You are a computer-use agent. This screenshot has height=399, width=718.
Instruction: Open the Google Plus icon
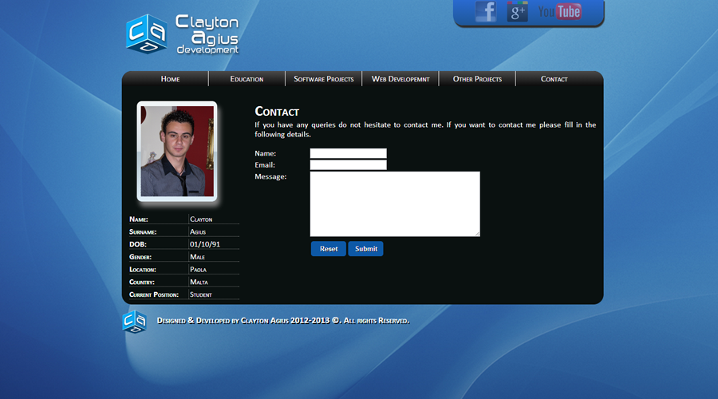point(518,11)
